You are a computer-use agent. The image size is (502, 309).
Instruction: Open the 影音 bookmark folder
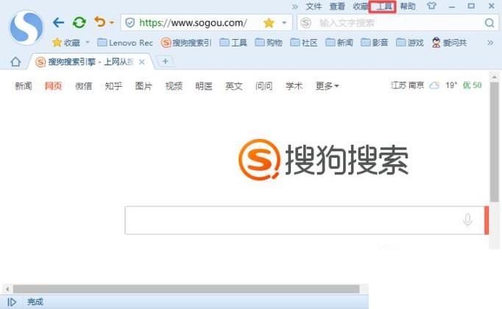[374, 43]
